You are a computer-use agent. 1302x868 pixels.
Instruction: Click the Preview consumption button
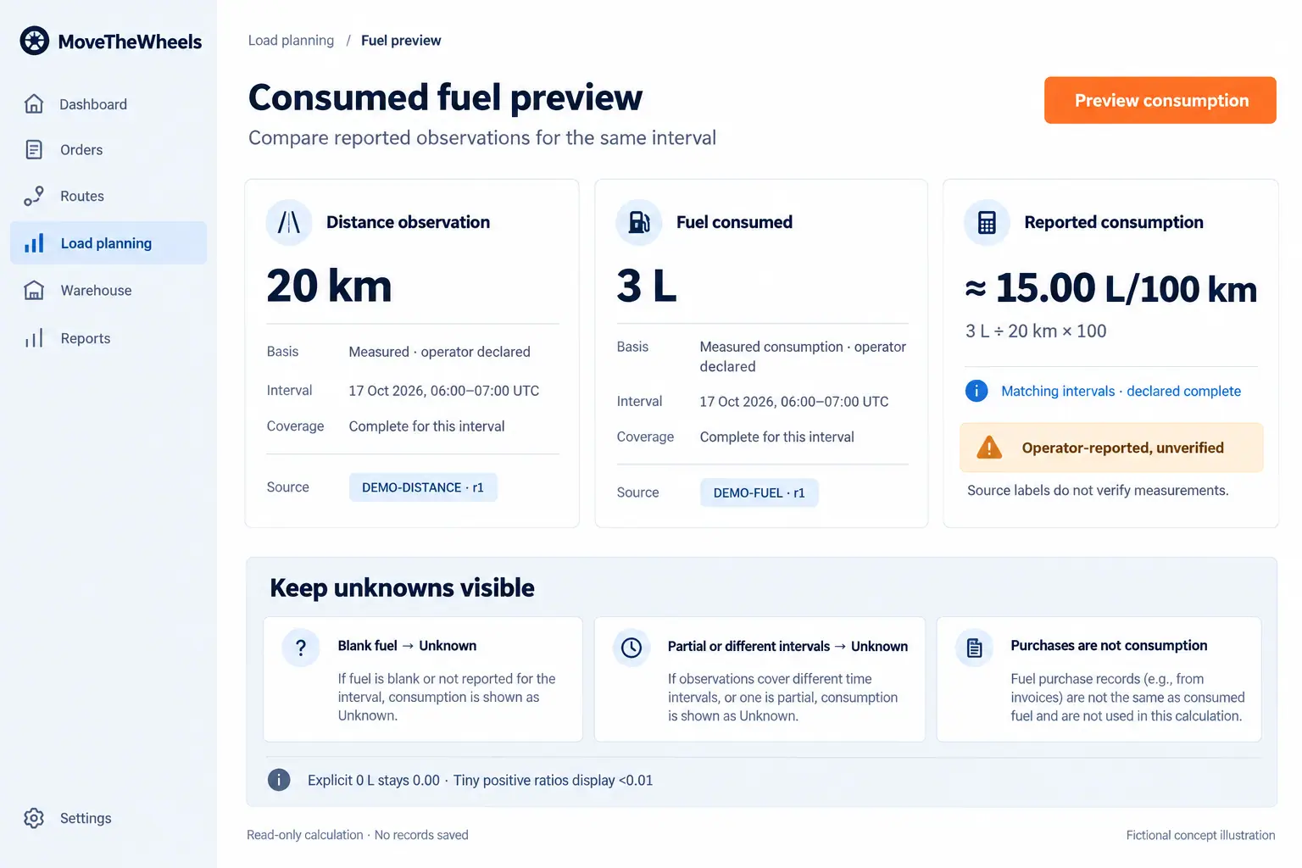[x=1160, y=100]
